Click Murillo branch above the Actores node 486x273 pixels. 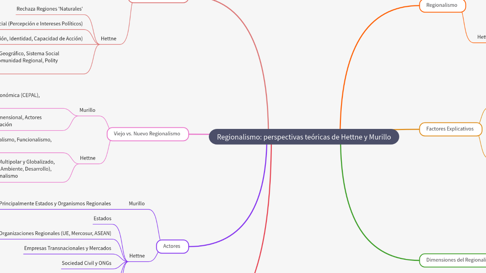point(137,204)
